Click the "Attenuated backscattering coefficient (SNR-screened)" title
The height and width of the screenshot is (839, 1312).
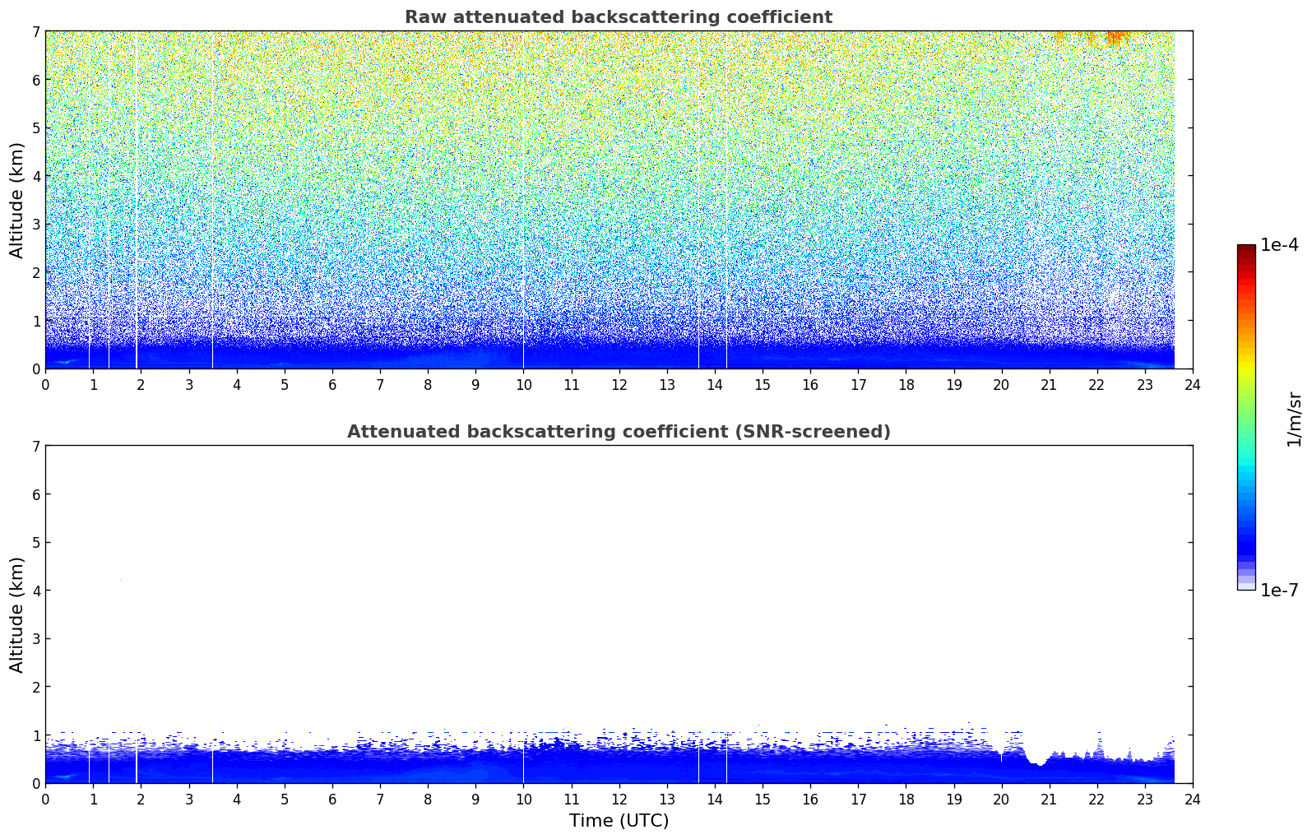click(618, 432)
